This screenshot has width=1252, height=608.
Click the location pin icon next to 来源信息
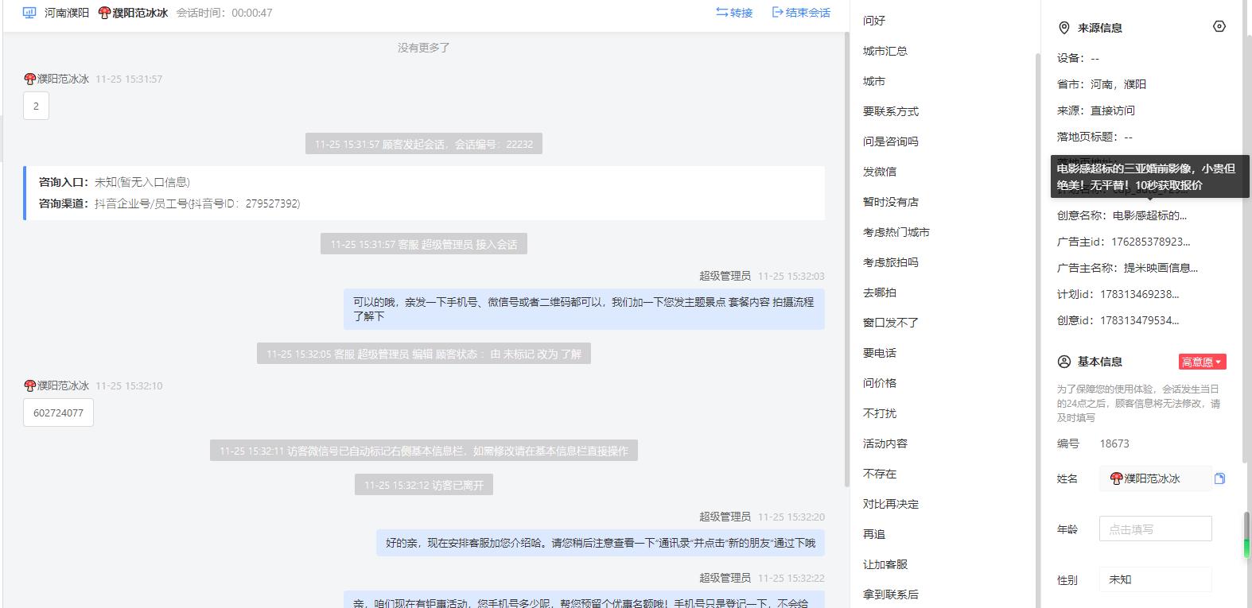pyautogui.click(x=1064, y=28)
